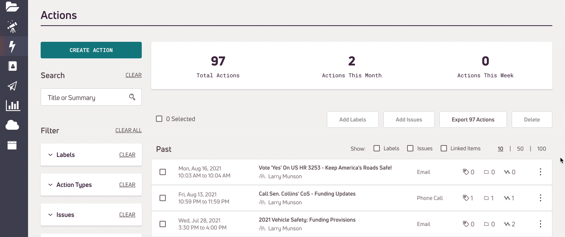Select the 2021 Vehicle Safety row checkbox
Screen dimensions: 565x237
[163, 224]
